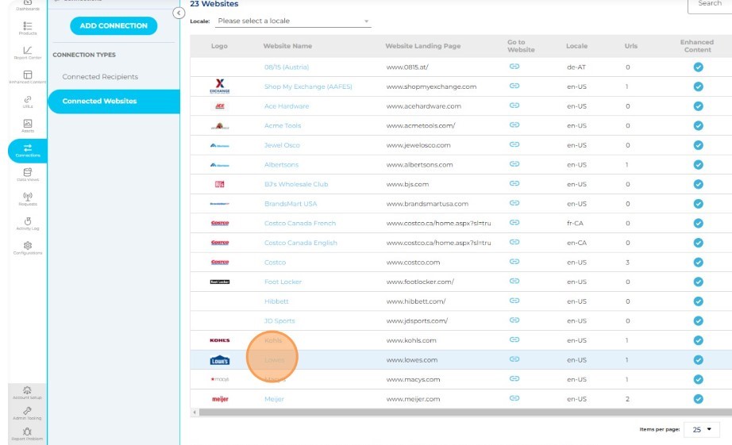Open Data Views in the sidebar
732x445 pixels.
[x=28, y=175]
